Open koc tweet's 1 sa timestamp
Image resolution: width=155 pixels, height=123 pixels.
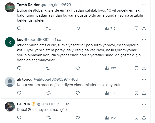[58, 40]
